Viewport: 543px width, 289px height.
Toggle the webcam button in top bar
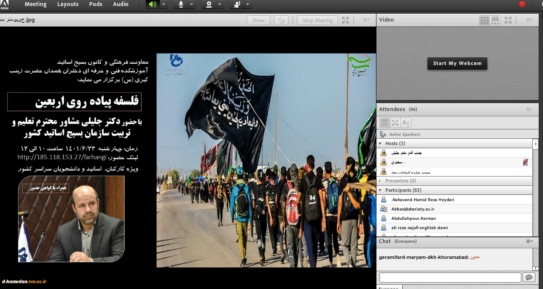tap(209, 4)
